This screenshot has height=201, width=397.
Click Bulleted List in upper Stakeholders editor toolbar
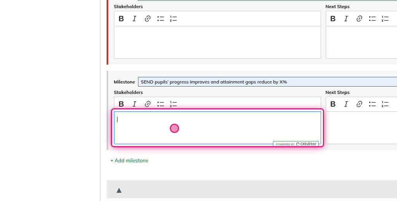click(161, 19)
